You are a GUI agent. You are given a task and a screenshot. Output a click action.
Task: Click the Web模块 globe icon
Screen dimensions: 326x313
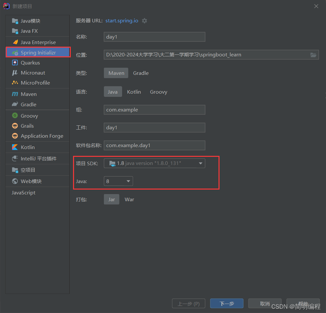pos(15,181)
